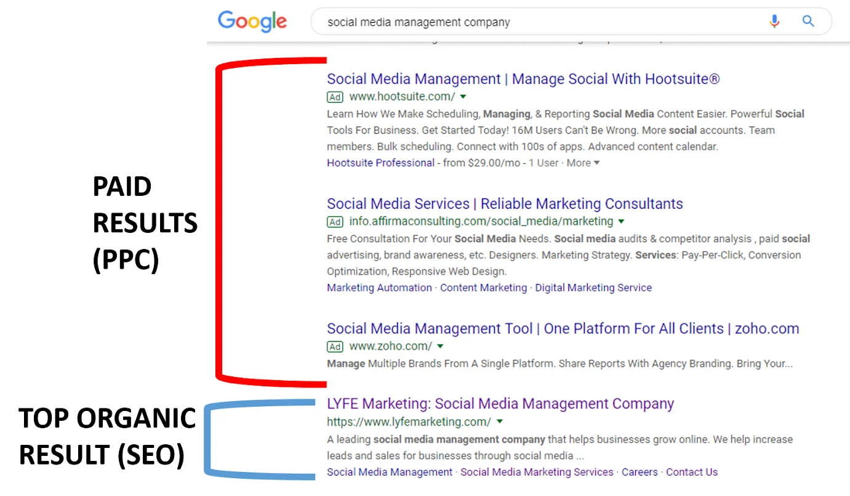Open the Hootsuite Social Media Management ad title
This screenshot has width=850, height=496.
[x=523, y=79]
